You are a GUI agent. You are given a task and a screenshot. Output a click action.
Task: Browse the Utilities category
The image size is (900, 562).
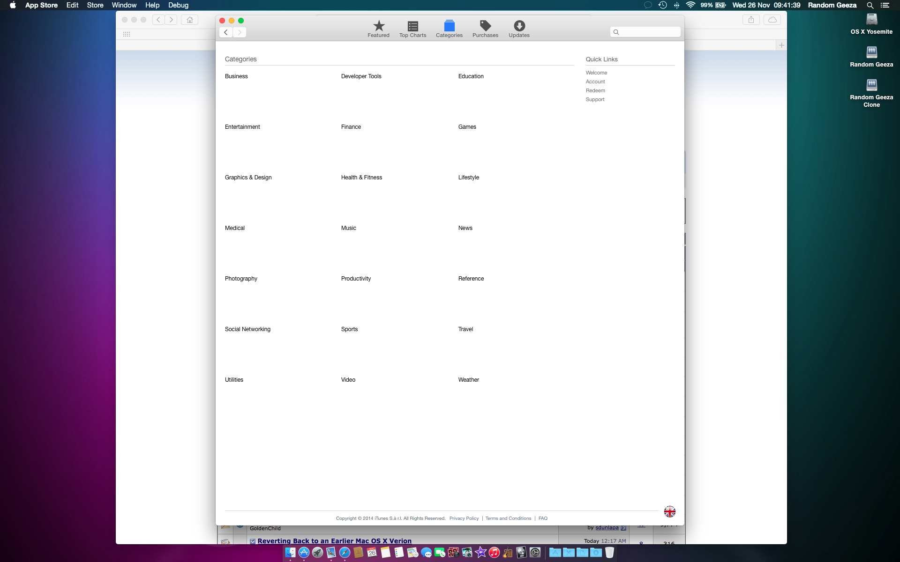tap(234, 380)
